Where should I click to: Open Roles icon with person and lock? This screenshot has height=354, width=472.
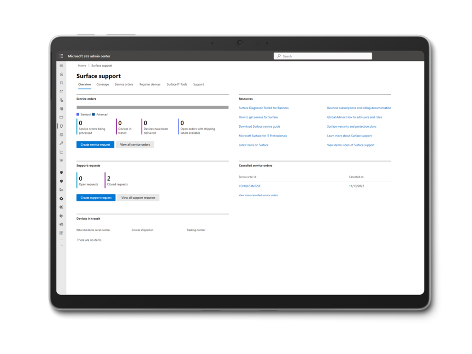click(61, 100)
